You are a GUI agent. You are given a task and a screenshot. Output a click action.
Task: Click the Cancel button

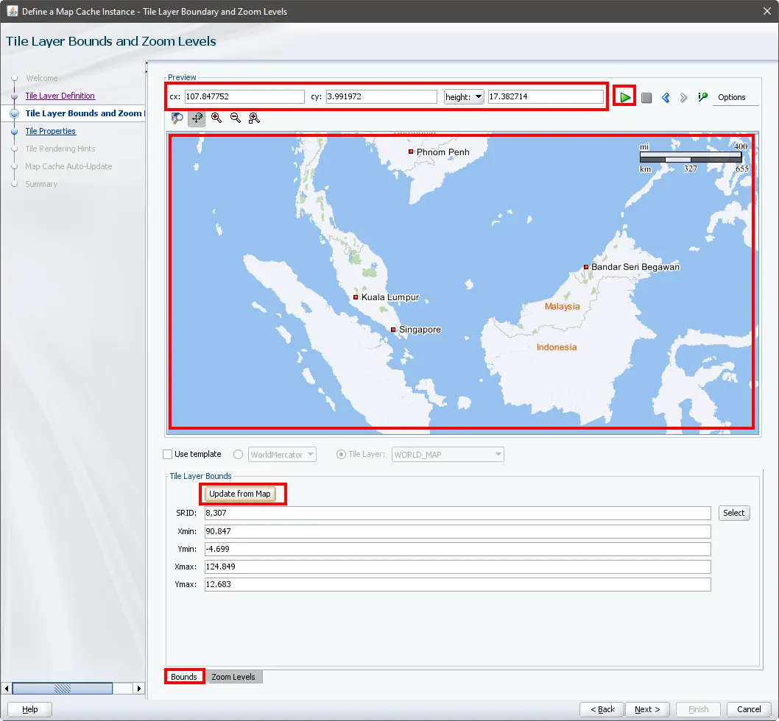point(749,709)
